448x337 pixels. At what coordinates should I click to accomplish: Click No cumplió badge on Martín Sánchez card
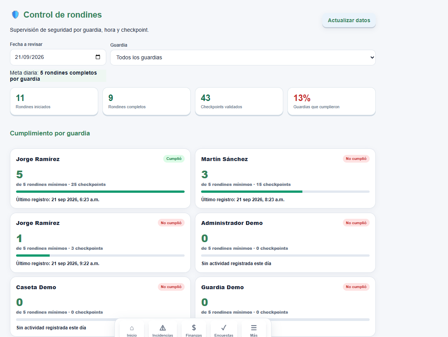[356, 159]
